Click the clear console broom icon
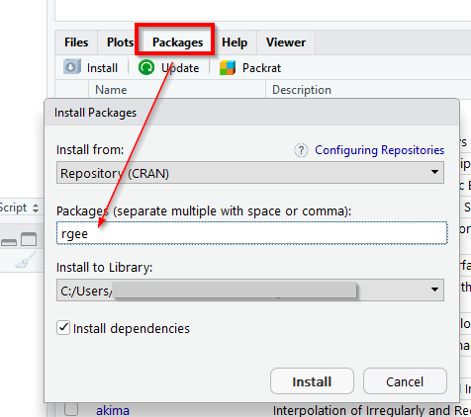Screen dimensions: 471x417 [26, 260]
